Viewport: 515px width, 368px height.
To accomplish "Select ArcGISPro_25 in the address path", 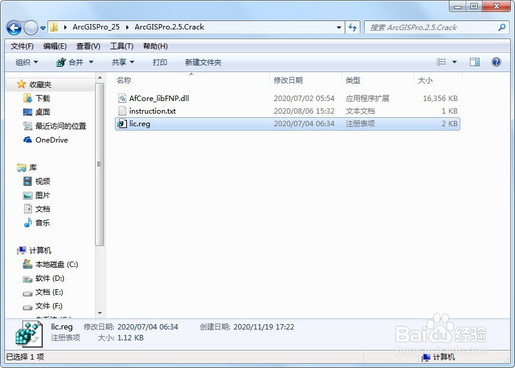I will coord(96,27).
